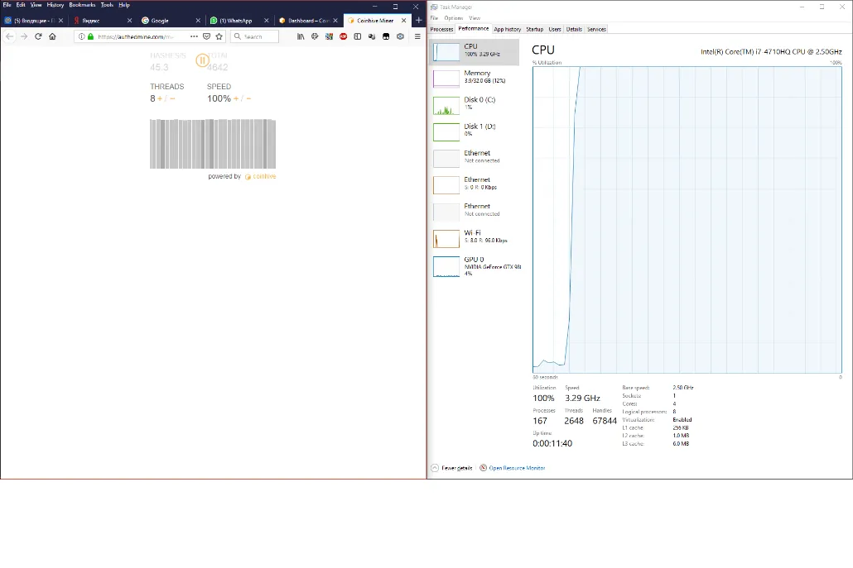This screenshot has height=568, width=853.
Task: Click the authedmine.com address bar URL
Action: coord(136,36)
